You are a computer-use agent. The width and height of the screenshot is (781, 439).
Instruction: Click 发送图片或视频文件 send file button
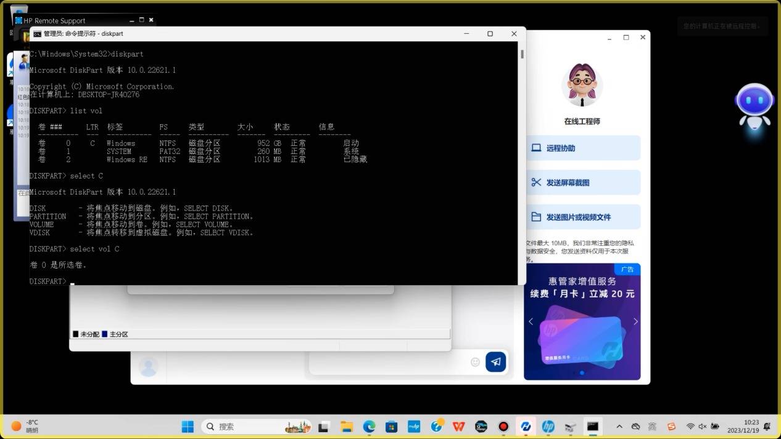(582, 217)
